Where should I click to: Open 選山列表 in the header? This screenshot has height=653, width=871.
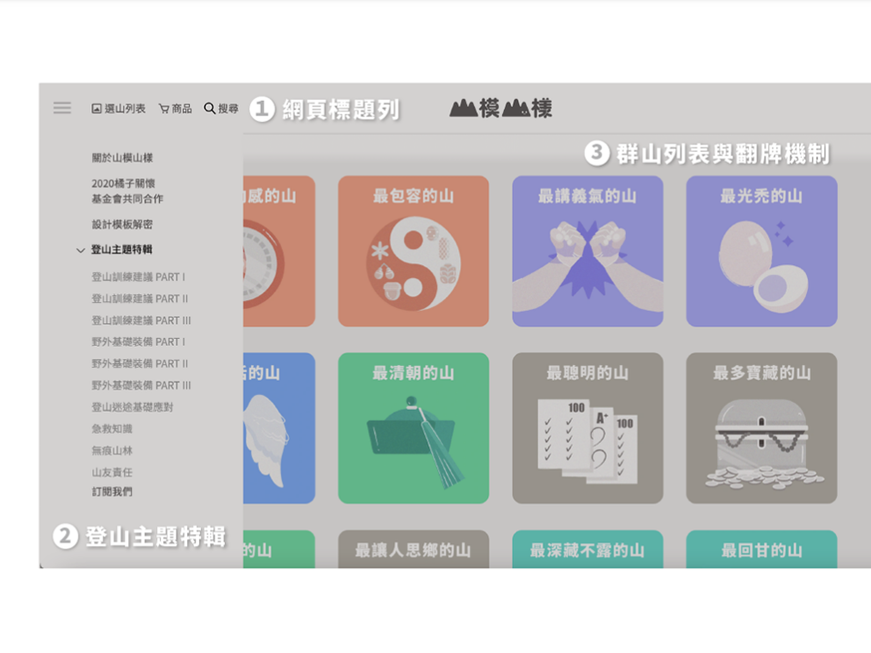click(x=119, y=109)
